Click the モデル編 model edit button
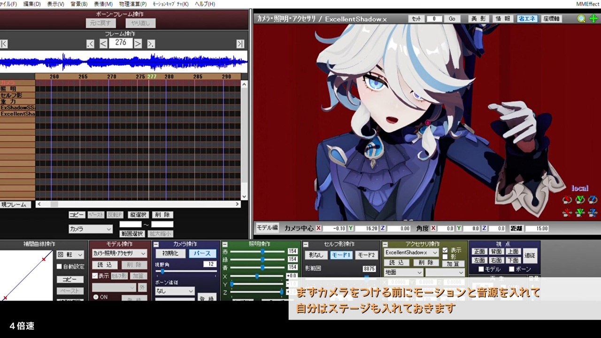601x338 pixels. tap(267, 228)
